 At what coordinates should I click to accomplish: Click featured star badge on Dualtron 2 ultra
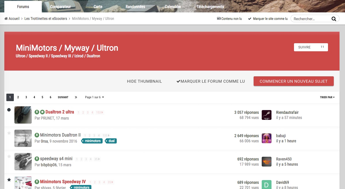tap(42, 112)
